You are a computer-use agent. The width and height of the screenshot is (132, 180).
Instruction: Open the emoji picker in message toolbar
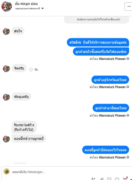(117, 179)
